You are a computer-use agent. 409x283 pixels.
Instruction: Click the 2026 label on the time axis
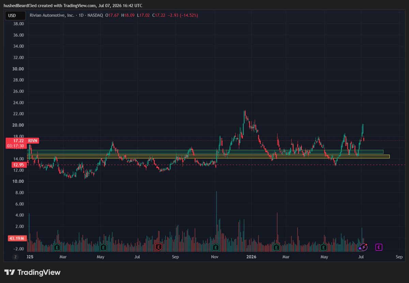251,256
